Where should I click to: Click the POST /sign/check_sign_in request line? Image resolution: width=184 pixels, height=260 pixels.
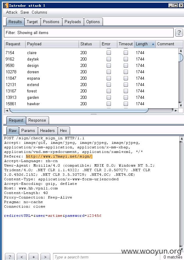[44, 138]
